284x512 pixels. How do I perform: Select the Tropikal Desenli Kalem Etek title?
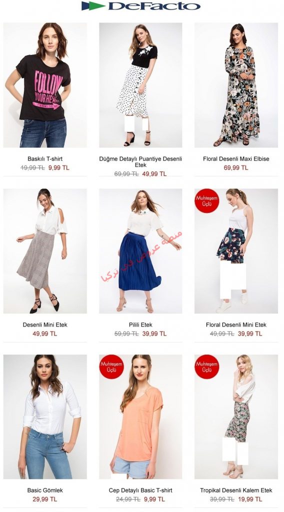tap(236, 490)
